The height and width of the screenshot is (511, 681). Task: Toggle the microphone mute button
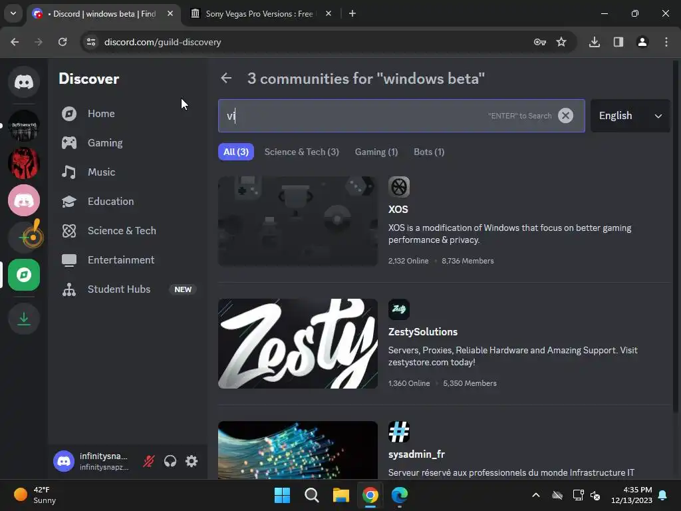[149, 461]
